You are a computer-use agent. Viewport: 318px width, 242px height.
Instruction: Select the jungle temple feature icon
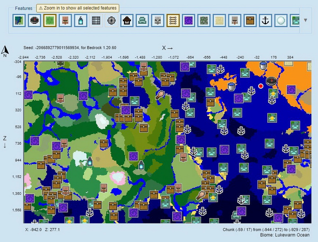(x=203, y=20)
